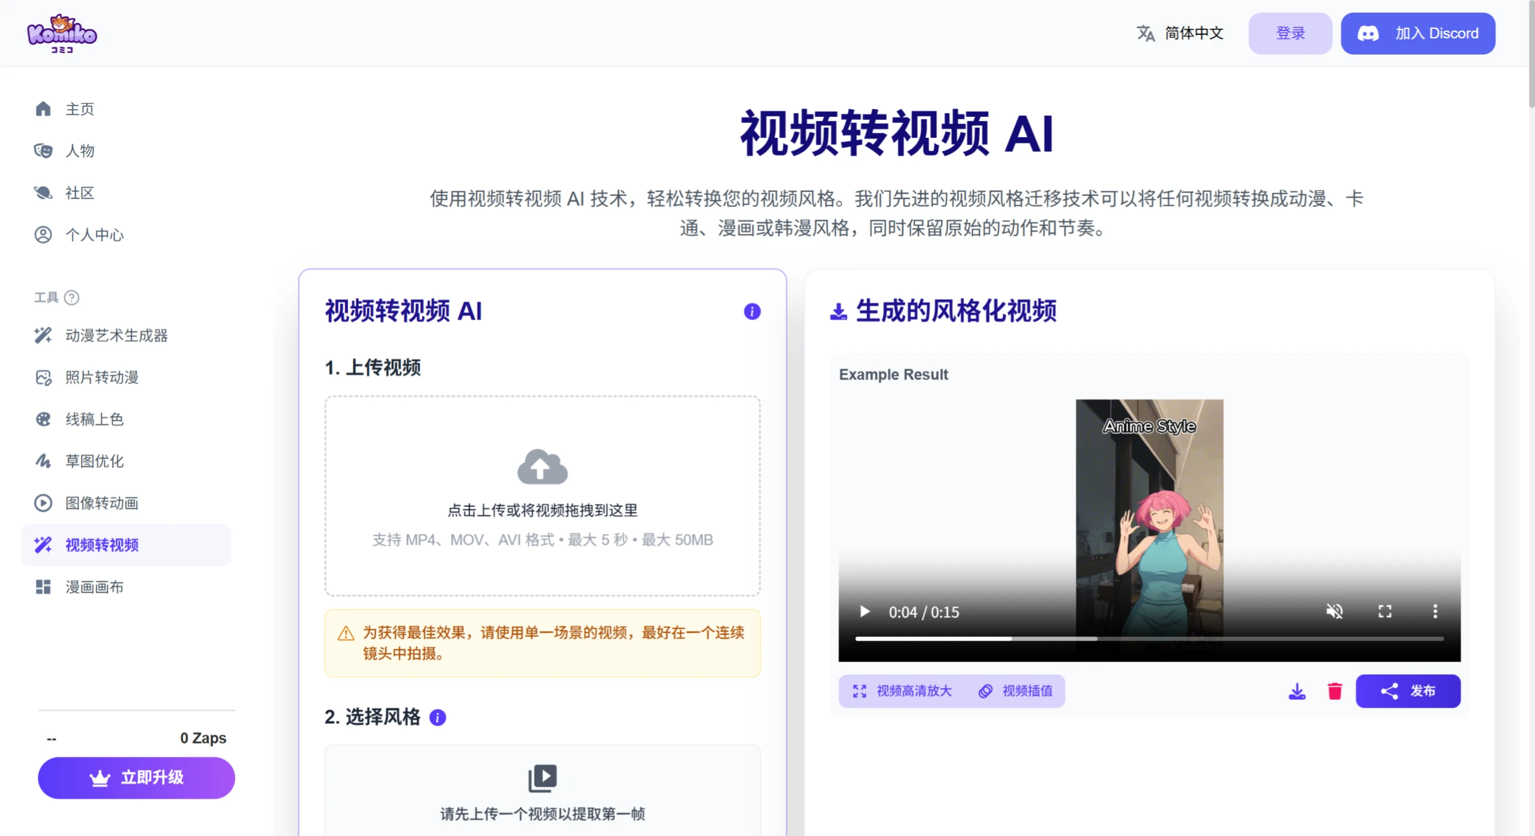Viewport: 1535px width, 836px height.
Task: Open the 简体中文 language selector
Action: click(x=1180, y=33)
